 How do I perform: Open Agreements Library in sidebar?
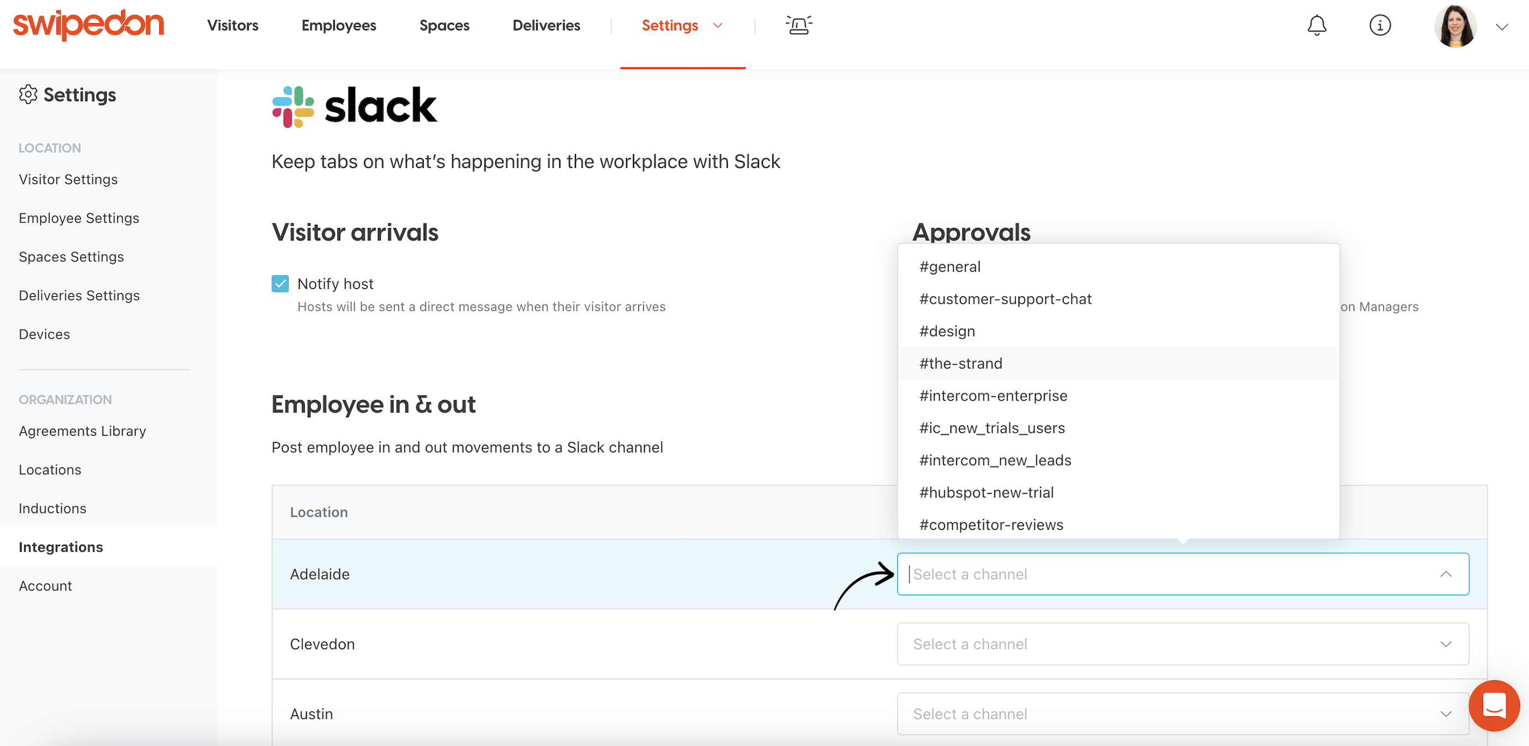pyautogui.click(x=82, y=431)
